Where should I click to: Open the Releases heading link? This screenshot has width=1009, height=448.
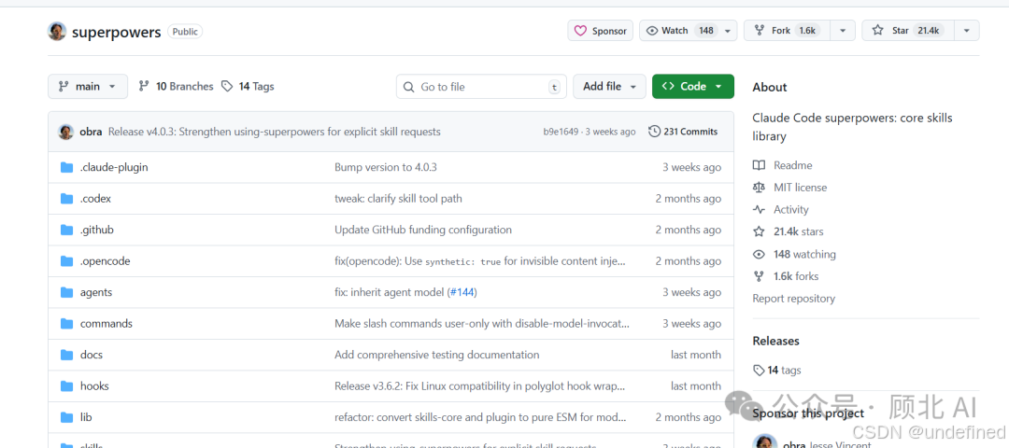pos(775,341)
